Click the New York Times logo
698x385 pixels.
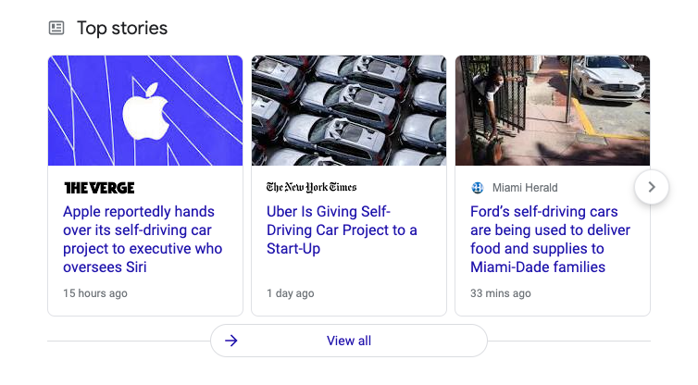coord(311,188)
